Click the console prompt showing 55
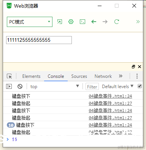 coord(73,139)
